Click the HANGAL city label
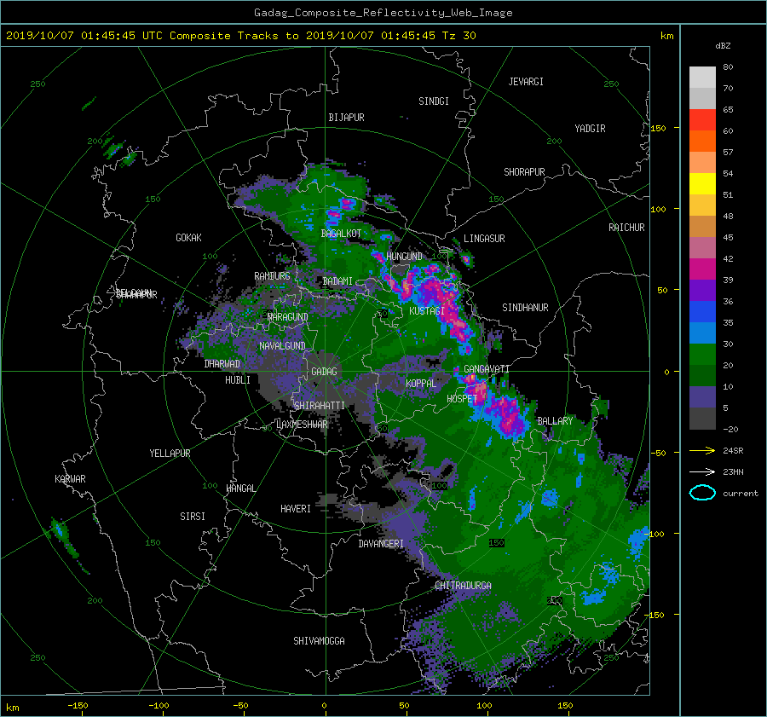This screenshot has width=767, height=717. tap(240, 488)
